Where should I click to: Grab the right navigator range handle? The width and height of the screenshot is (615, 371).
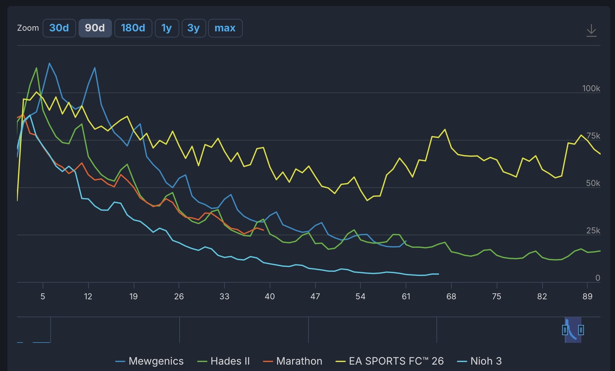tap(581, 330)
